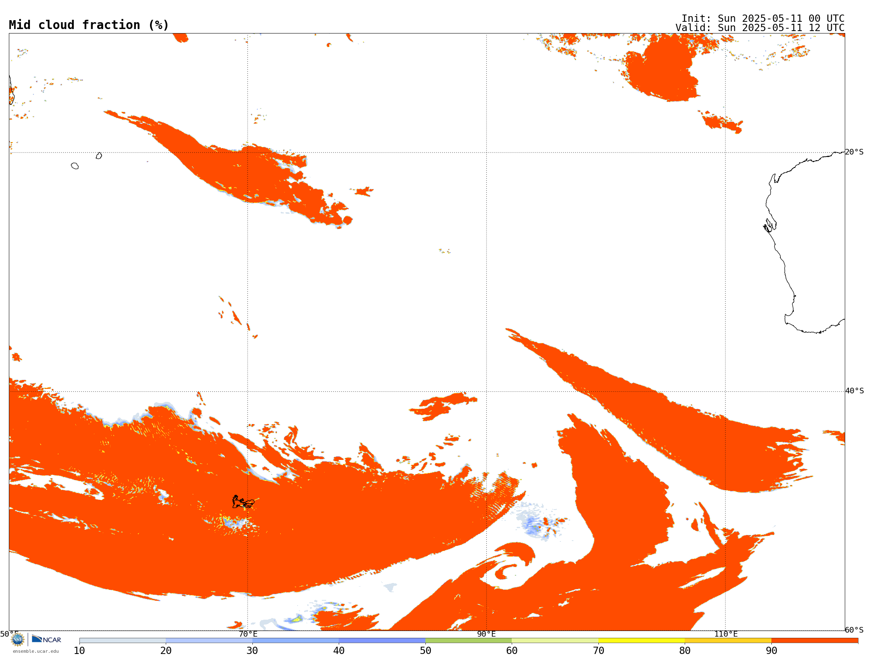This screenshot has height=656, width=871.
Task: Click the colorbar tick label 70
Action: pos(598,650)
